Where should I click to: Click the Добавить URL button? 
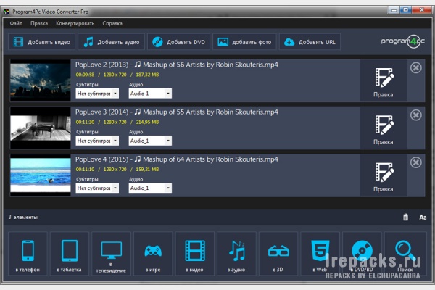point(310,42)
